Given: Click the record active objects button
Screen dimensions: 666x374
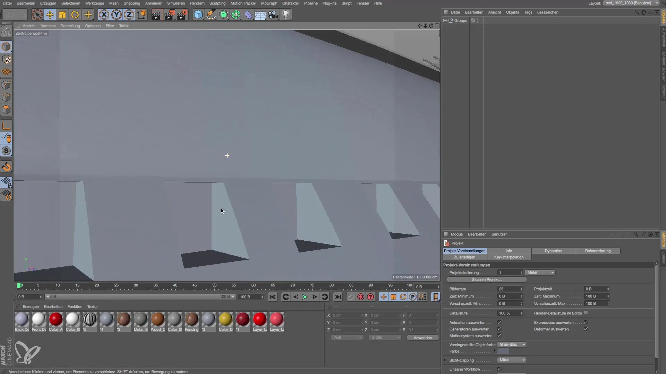Looking at the screenshot, I should [x=351, y=297].
